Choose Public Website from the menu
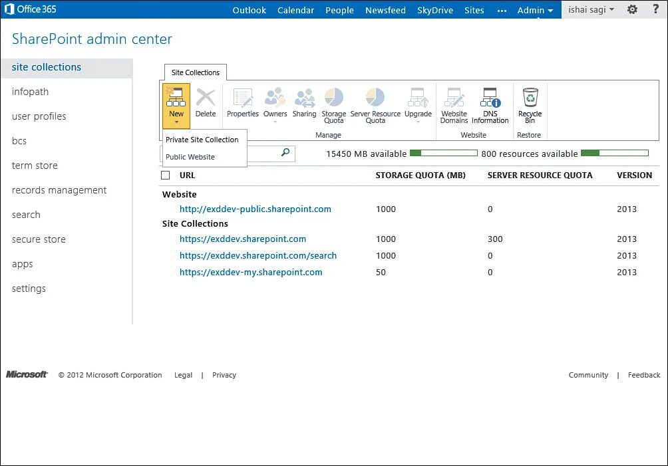668x466 pixels. tap(190, 157)
